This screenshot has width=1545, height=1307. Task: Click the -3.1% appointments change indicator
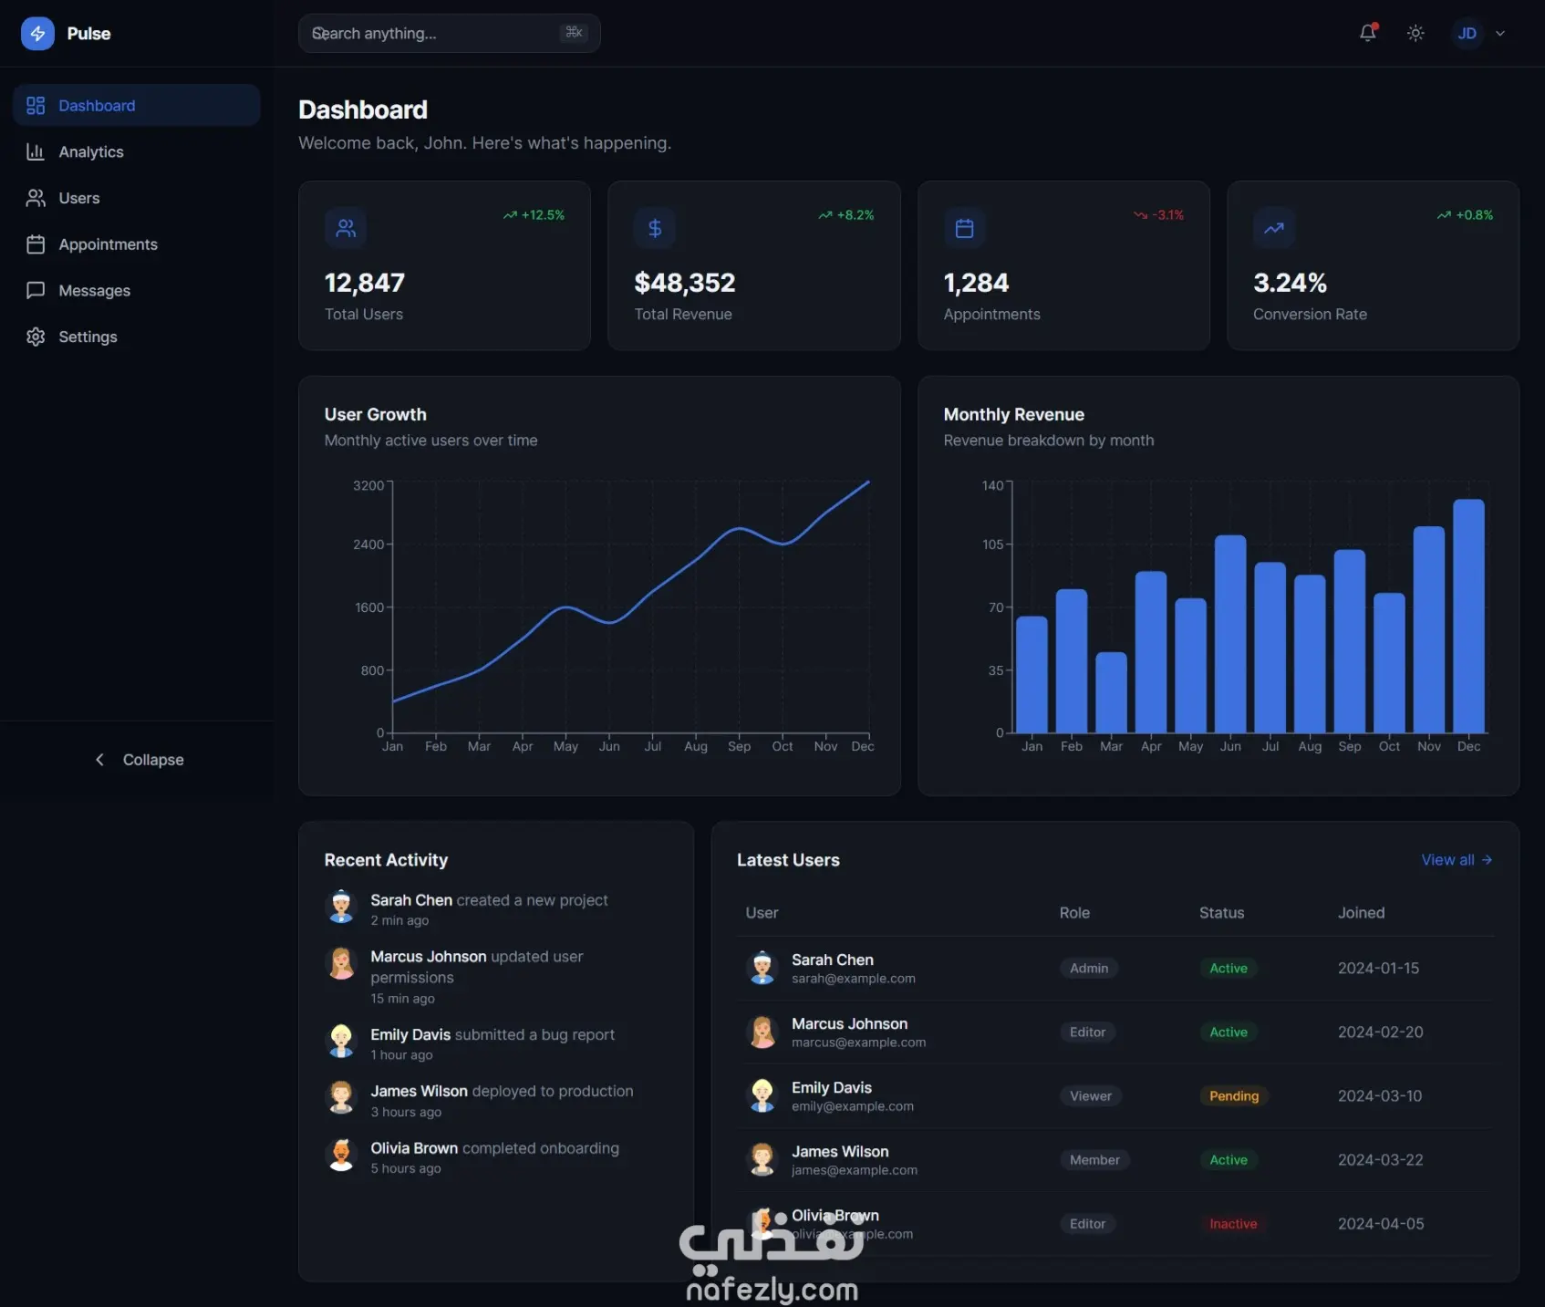pyautogui.click(x=1158, y=215)
